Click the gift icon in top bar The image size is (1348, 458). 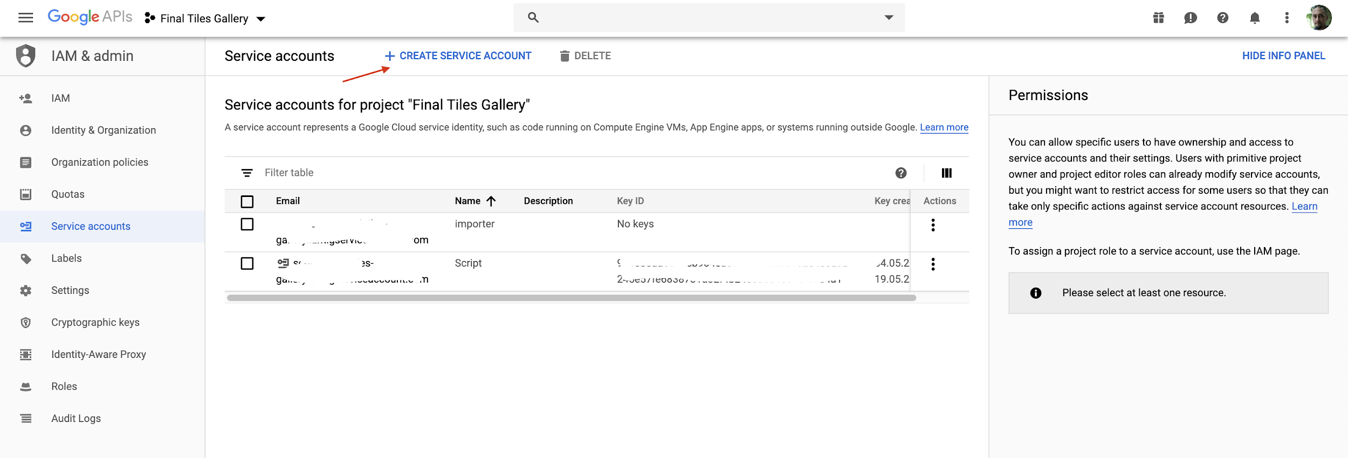pyautogui.click(x=1158, y=18)
